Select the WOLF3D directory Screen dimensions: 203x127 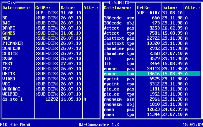tap(10, 94)
